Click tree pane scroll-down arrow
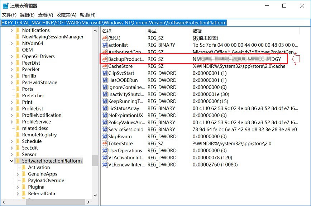 [95, 196]
